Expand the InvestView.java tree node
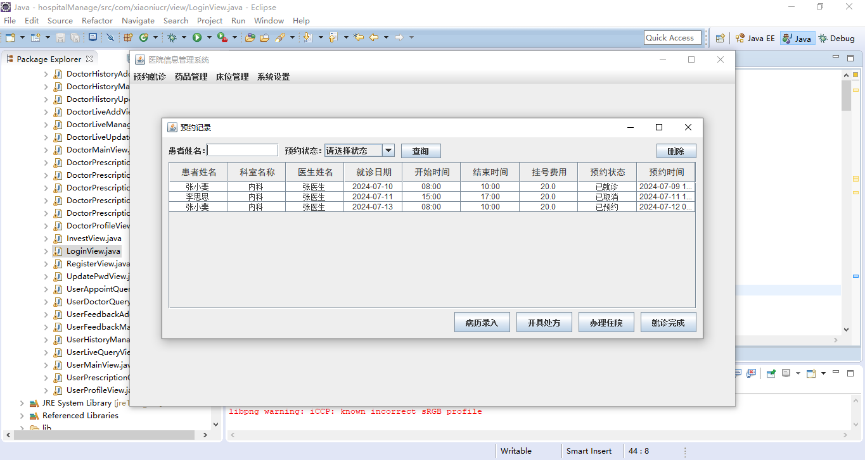Image resolution: width=865 pixels, height=460 pixels. 46,239
